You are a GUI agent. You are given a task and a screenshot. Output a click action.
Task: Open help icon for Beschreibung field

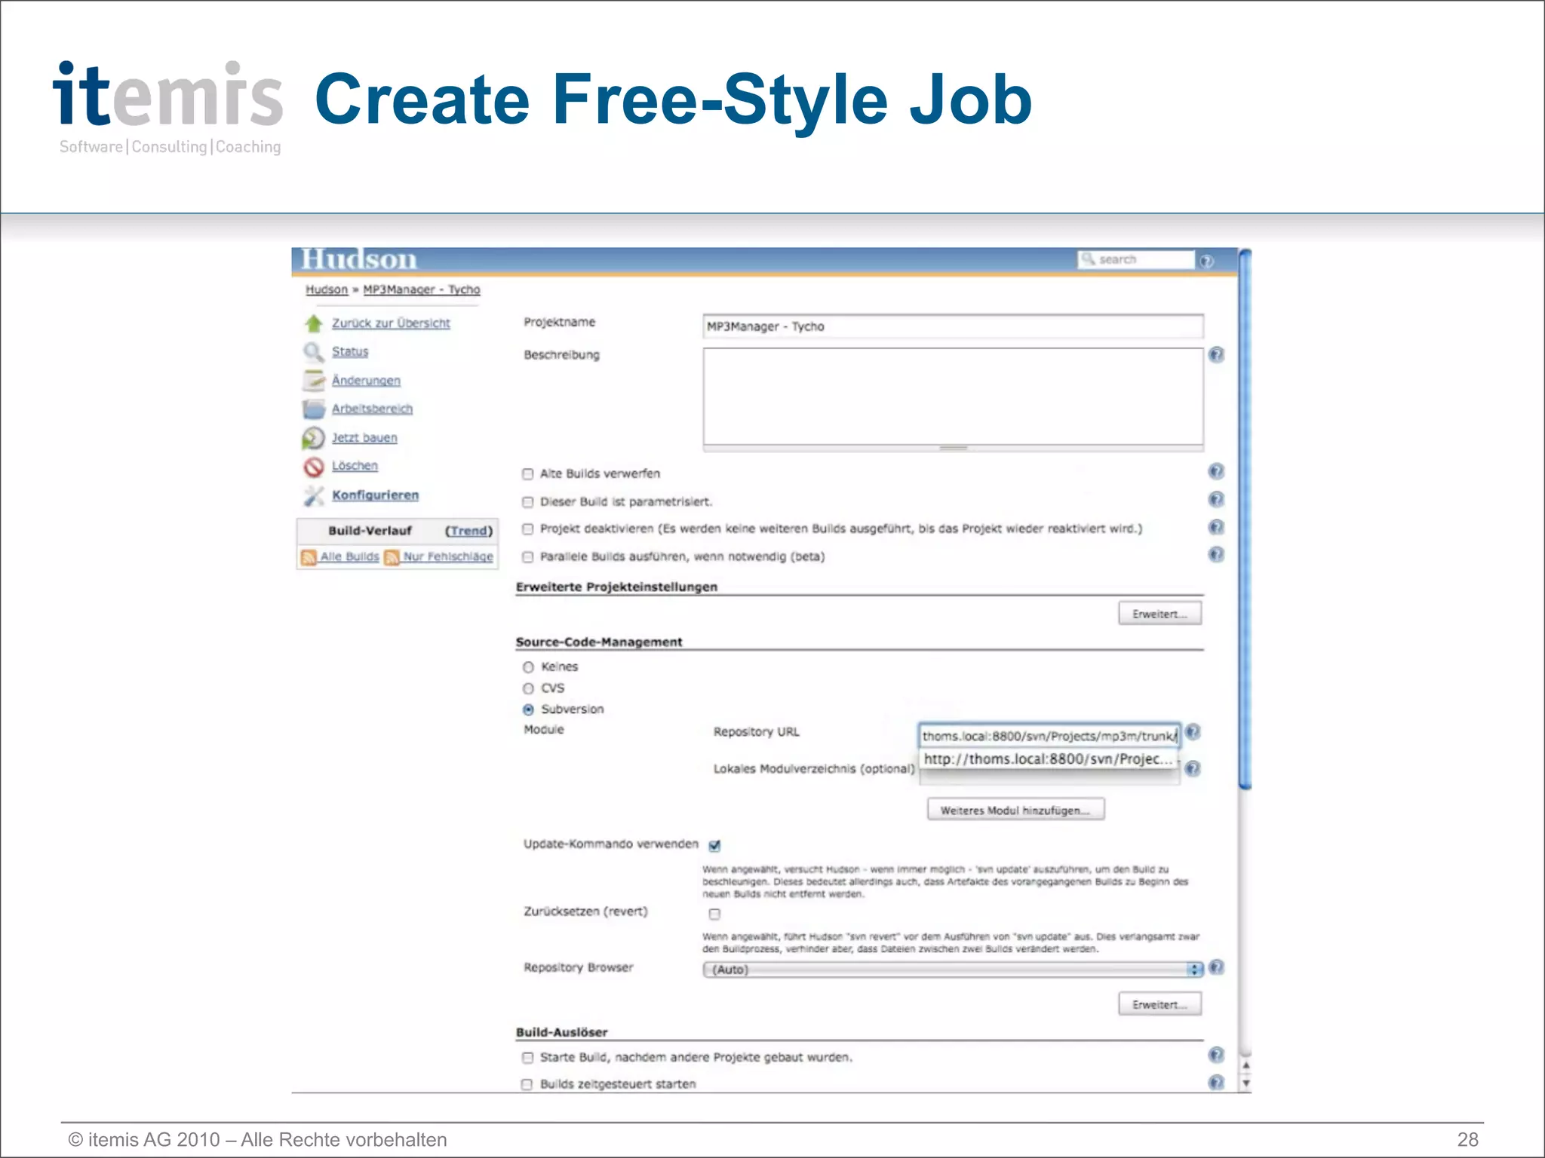click(x=1216, y=354)
